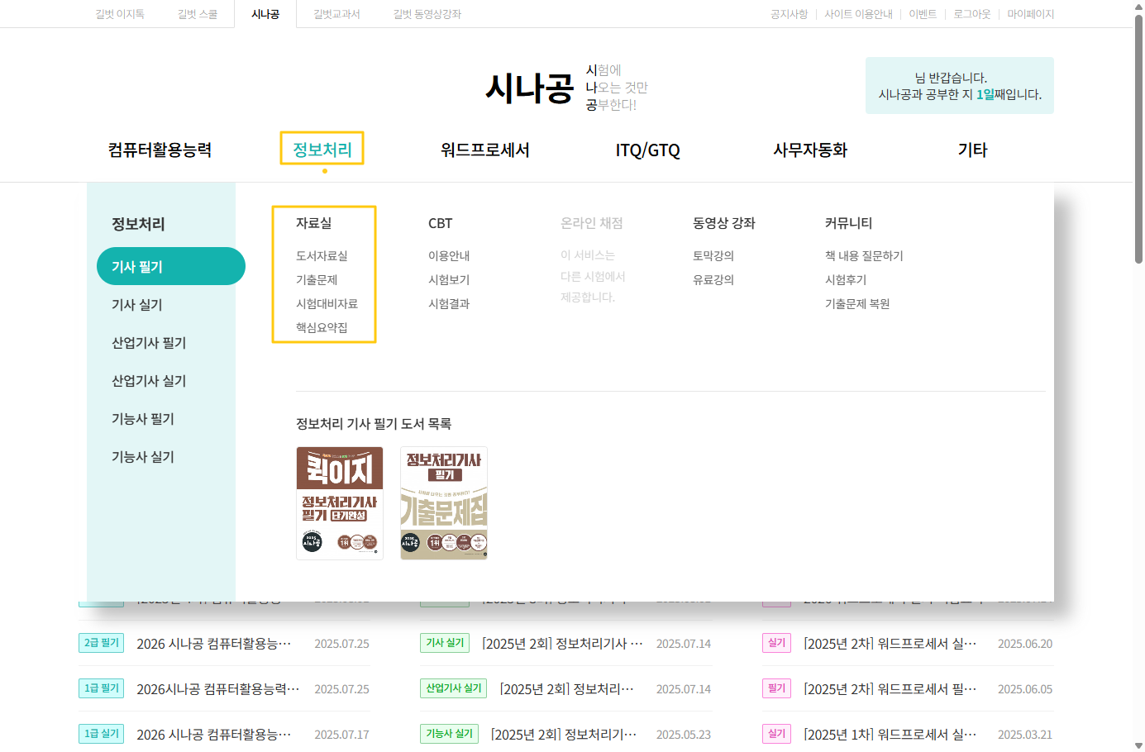Open CBT 이용안내 link
The height and width of the screenshot is (752, 1145).
coord(449,256)
